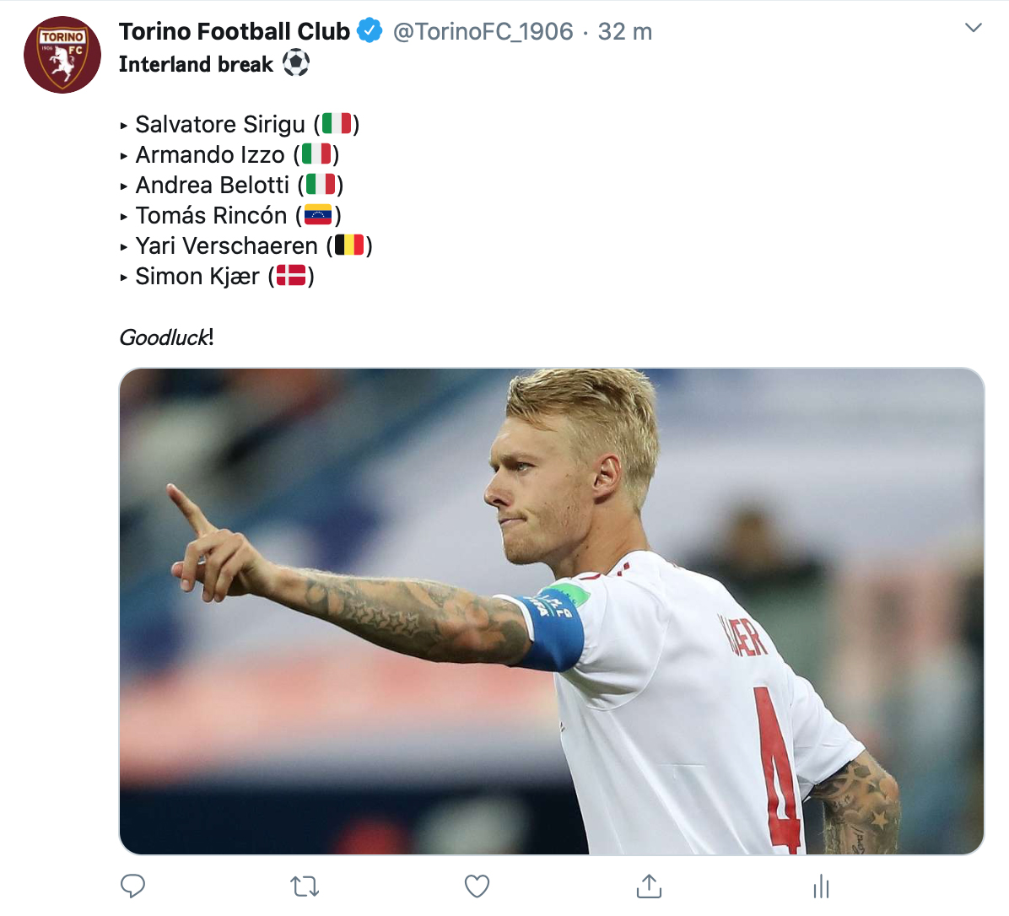This screenshot has width=1009, height=916.
Task: View tweet analytics bar chart icon
Action: tap(821, 886)
